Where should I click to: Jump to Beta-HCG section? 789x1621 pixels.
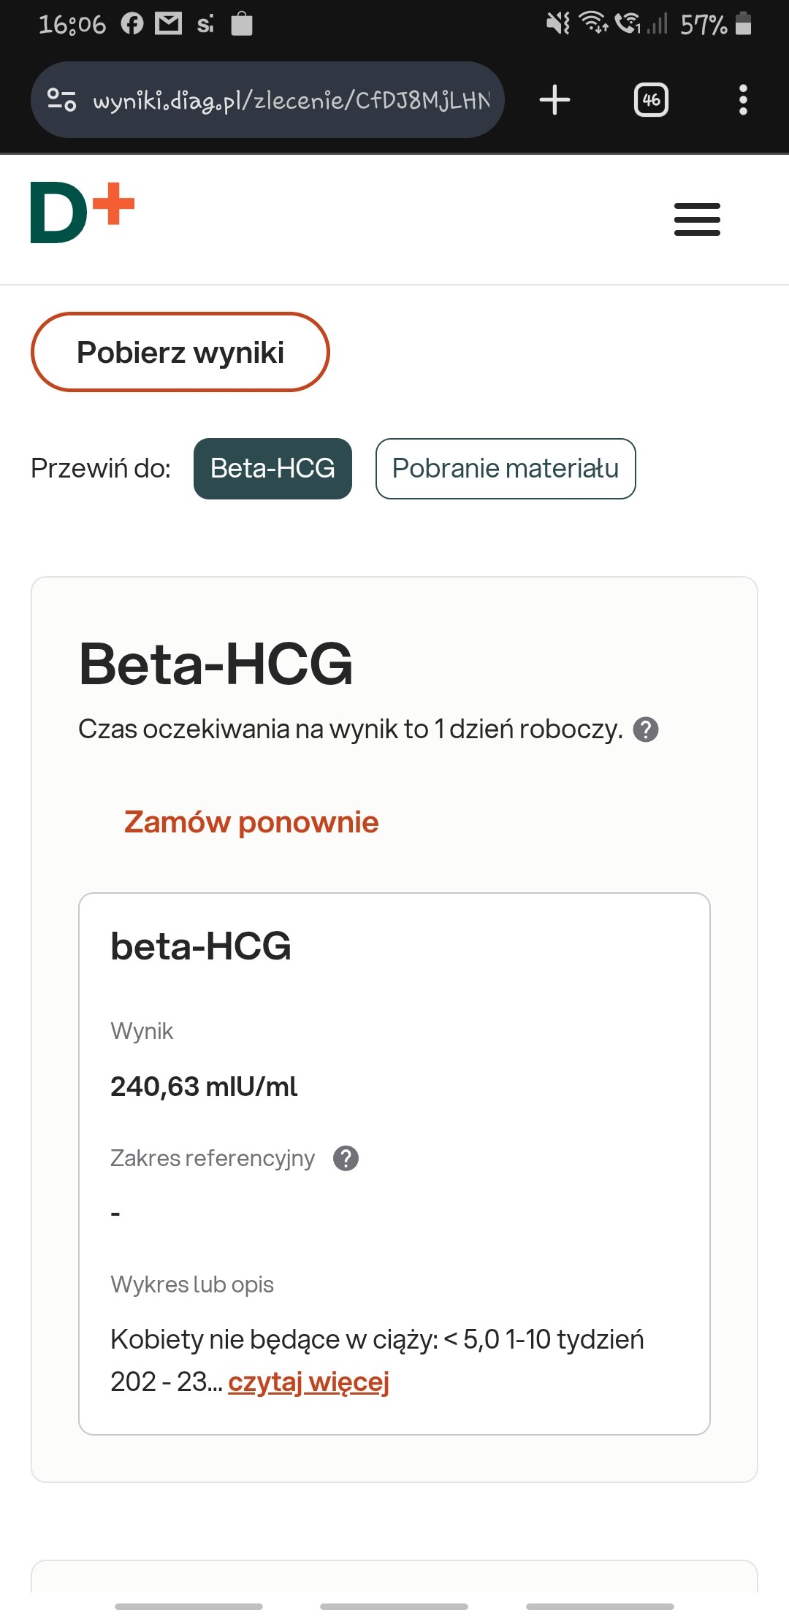[272, 469]
